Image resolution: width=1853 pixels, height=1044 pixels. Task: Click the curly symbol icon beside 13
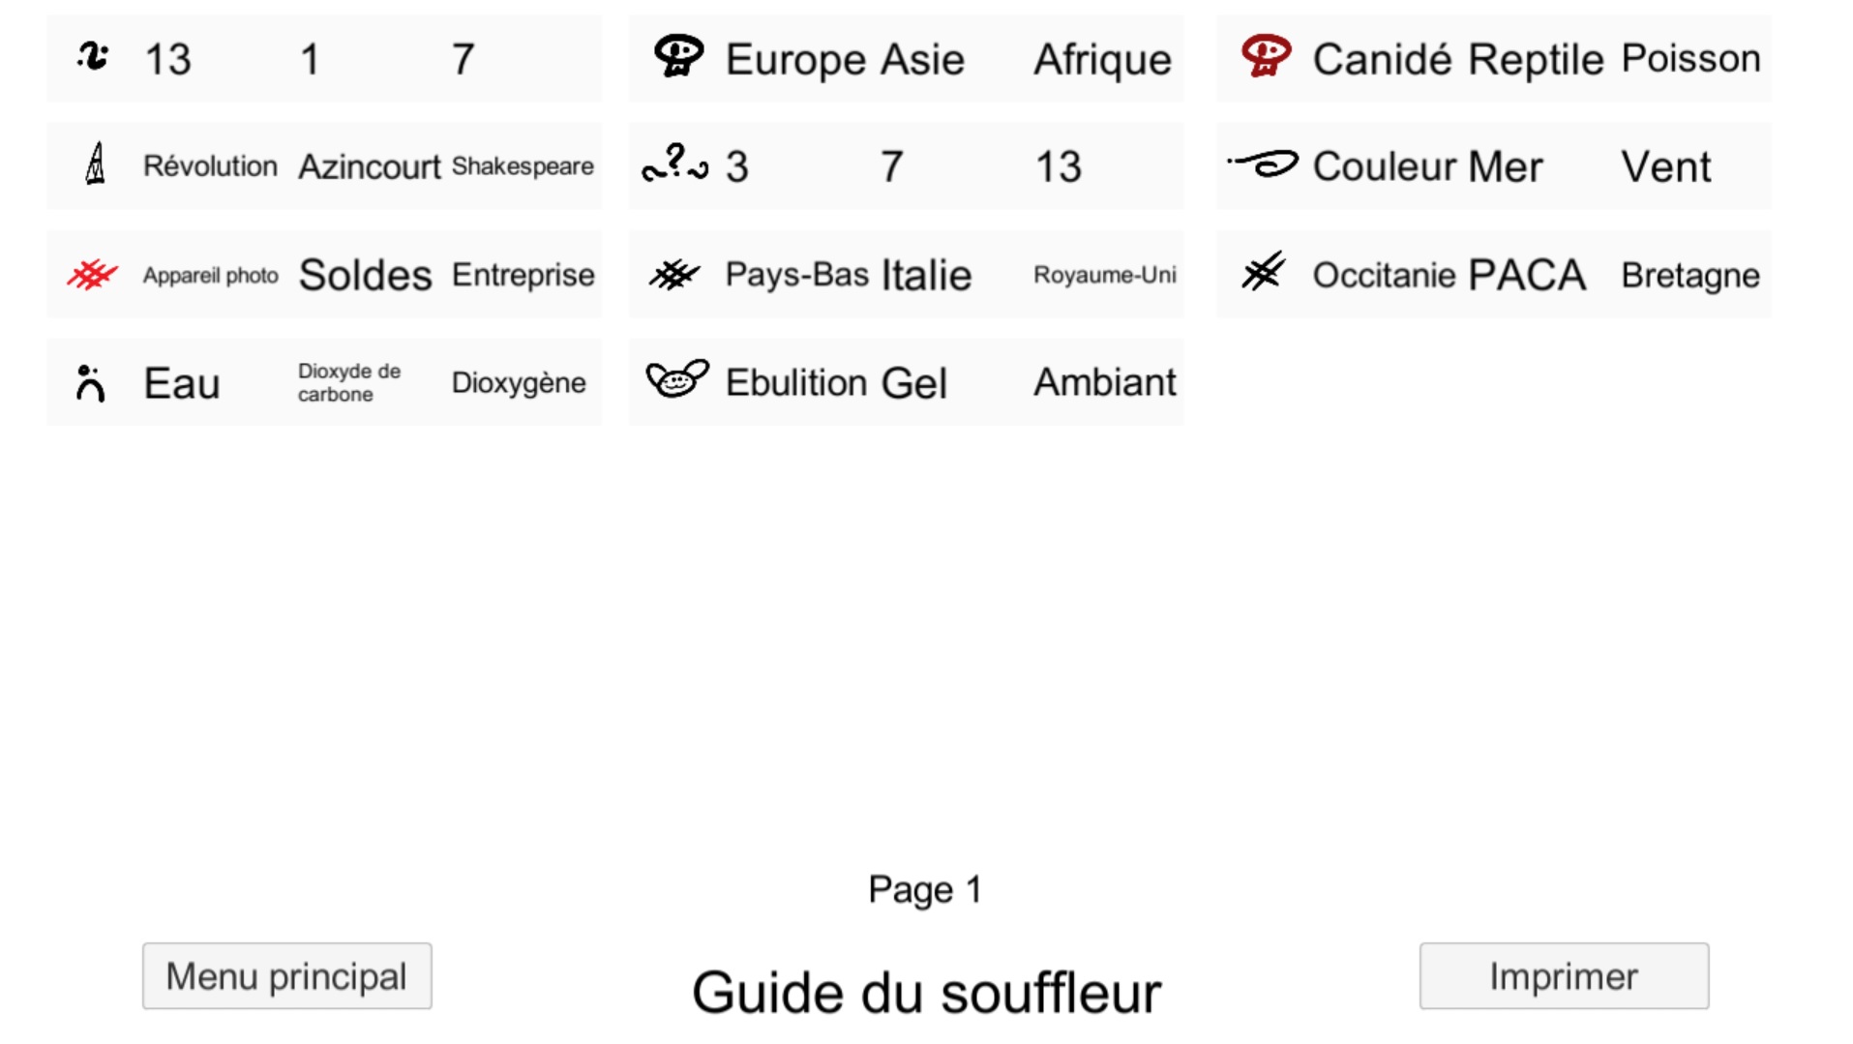click(93, 56)
